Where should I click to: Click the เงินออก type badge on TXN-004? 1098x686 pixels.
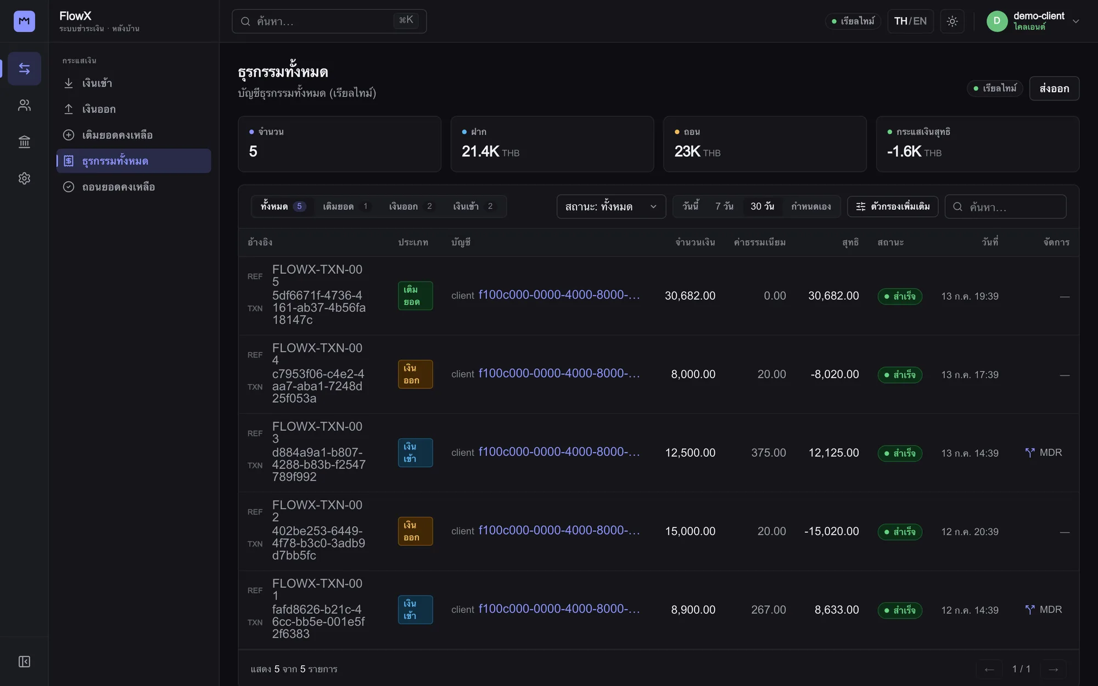[415, 374]
